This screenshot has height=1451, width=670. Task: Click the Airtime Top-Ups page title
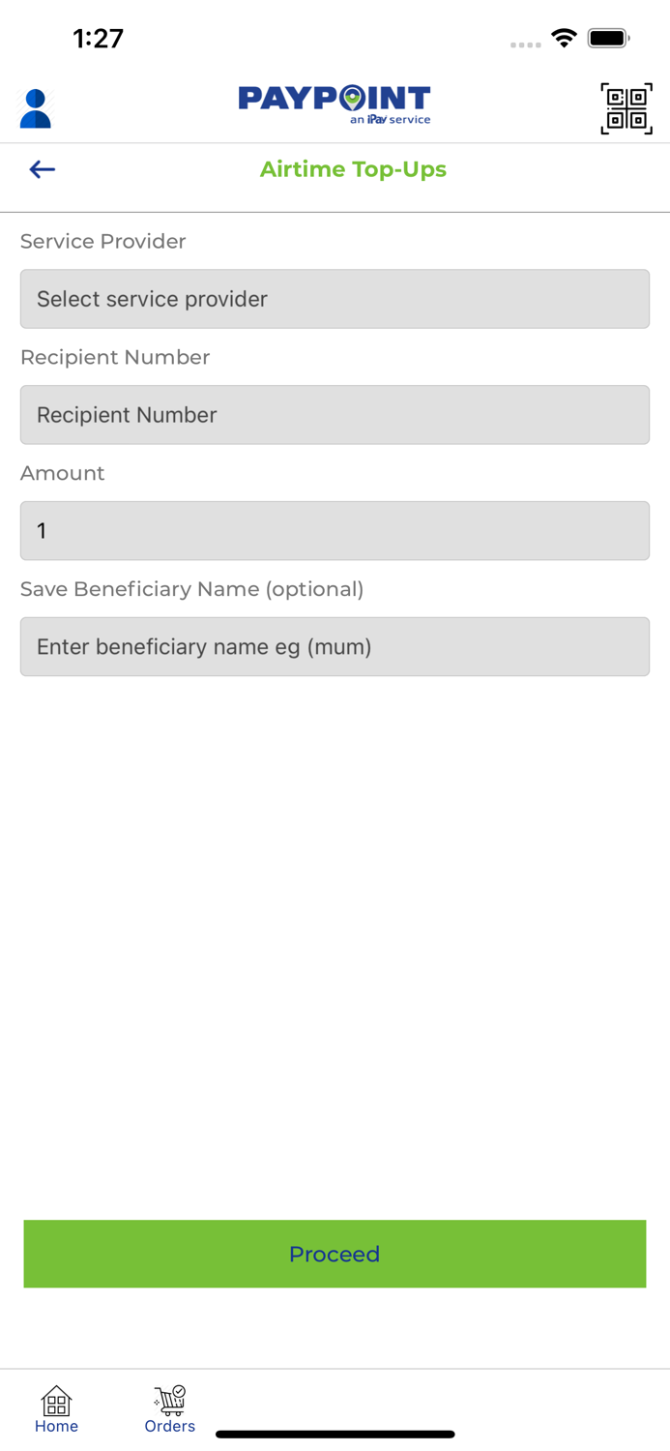[353, 169]
